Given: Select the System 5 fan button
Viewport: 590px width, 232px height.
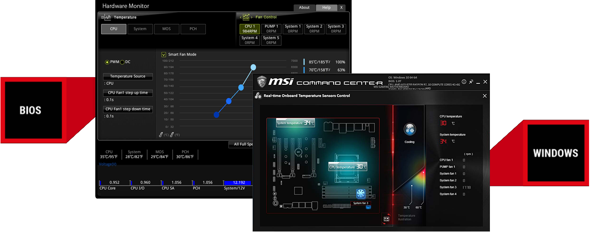Looking at the screenshot, I should click(x=271, y=40).
